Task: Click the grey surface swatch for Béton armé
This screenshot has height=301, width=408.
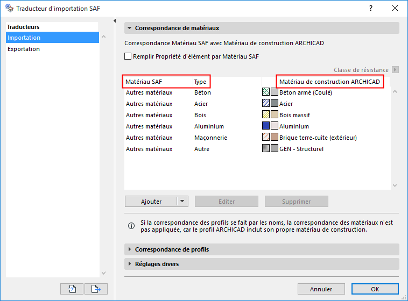Action: click(x=275, y=92)
